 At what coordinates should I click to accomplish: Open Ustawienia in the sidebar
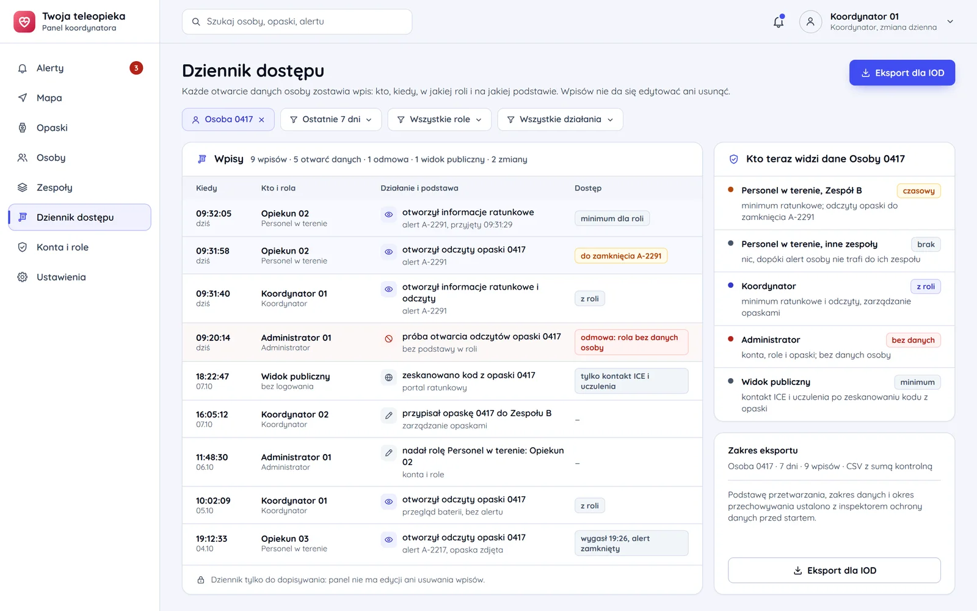[x=79, y=277]
